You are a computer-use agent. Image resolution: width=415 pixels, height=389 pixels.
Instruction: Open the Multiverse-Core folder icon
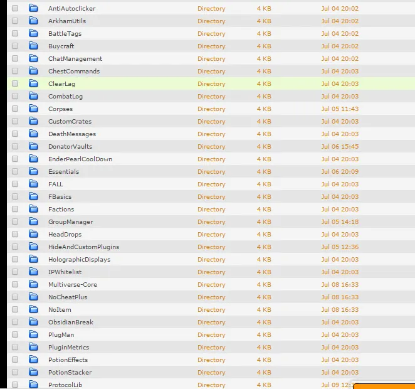click(x=33, y=284)
